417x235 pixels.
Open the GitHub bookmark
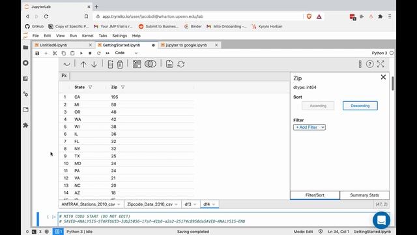click(x=35, y=26)
